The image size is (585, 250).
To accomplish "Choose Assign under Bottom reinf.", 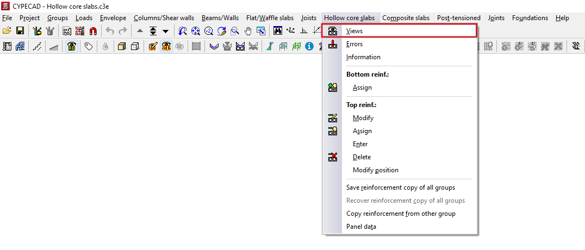I will [400, 87].
